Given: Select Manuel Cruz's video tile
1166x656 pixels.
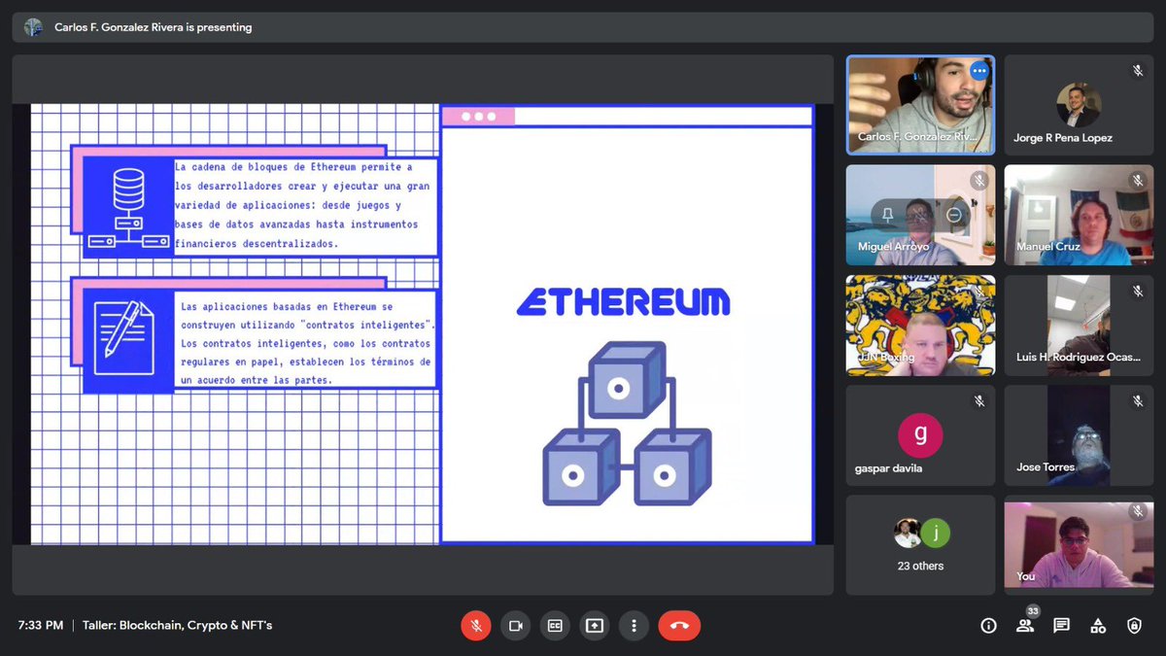Looking at the screenshot, I should [x=1079, y=215].
